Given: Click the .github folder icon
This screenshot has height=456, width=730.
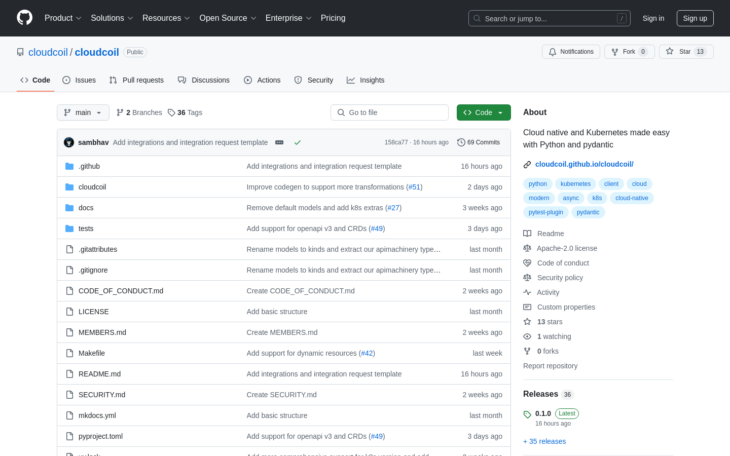Looking at the screenshot, I should click(x=69, y=166).
